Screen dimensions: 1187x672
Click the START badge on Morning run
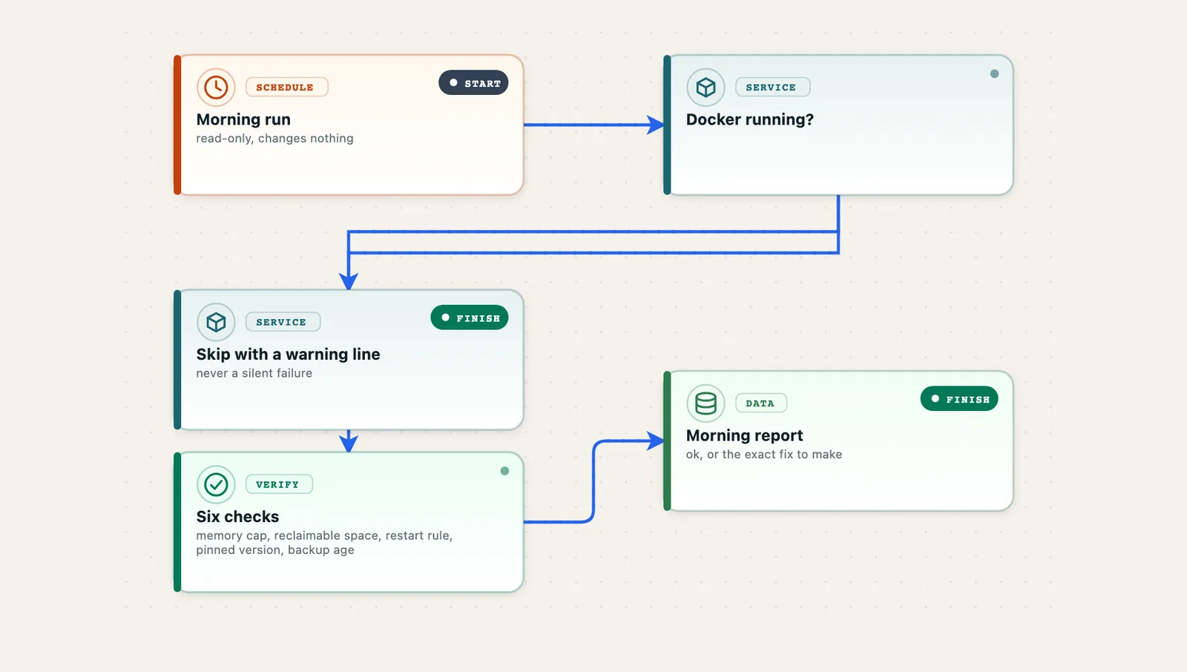(473, 83)
